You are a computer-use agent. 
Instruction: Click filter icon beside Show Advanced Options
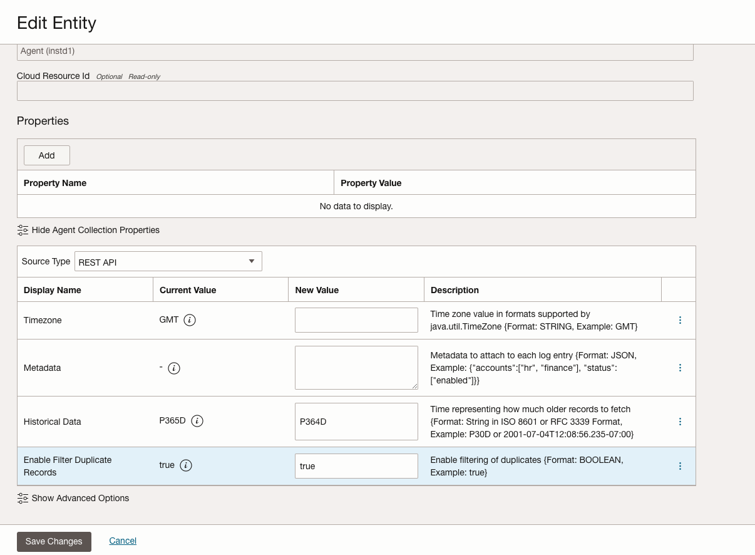click(x=23, y=498)
